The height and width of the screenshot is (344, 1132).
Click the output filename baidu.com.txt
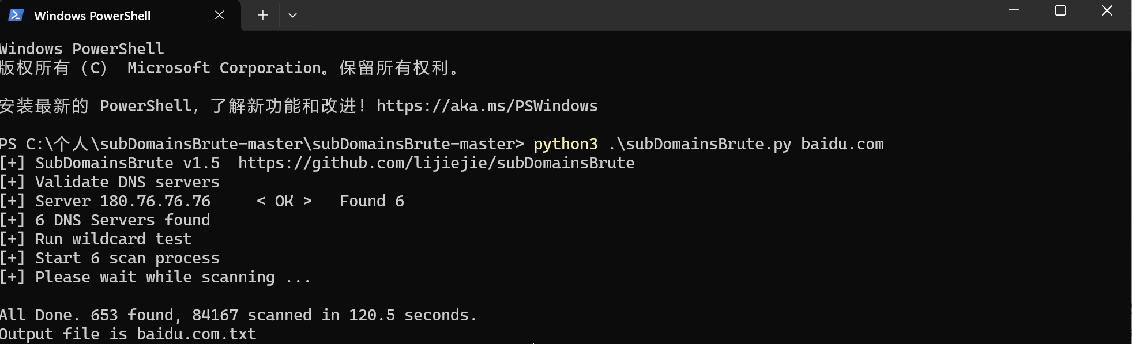click(196, 334)
